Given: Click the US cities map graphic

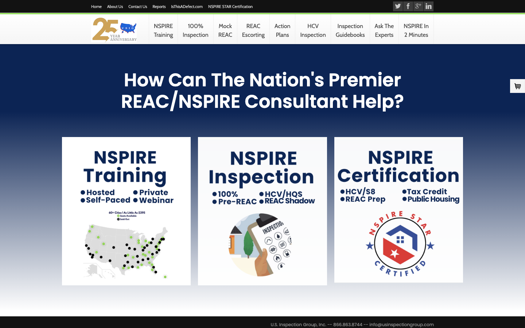Looking at the screenshot, I should point(126,251).
